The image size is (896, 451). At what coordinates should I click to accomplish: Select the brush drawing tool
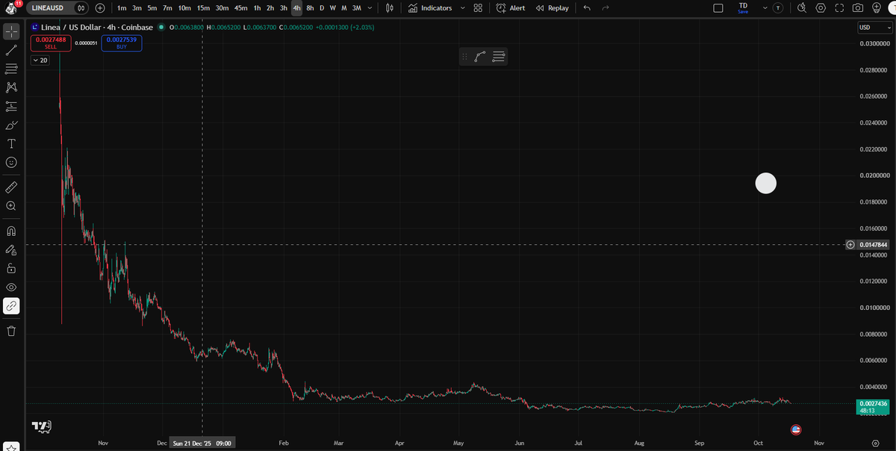(x=11, y=125)
